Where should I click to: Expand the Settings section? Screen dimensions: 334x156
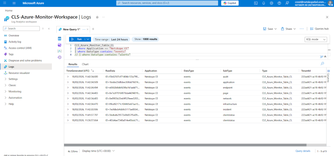click(13, 79)
